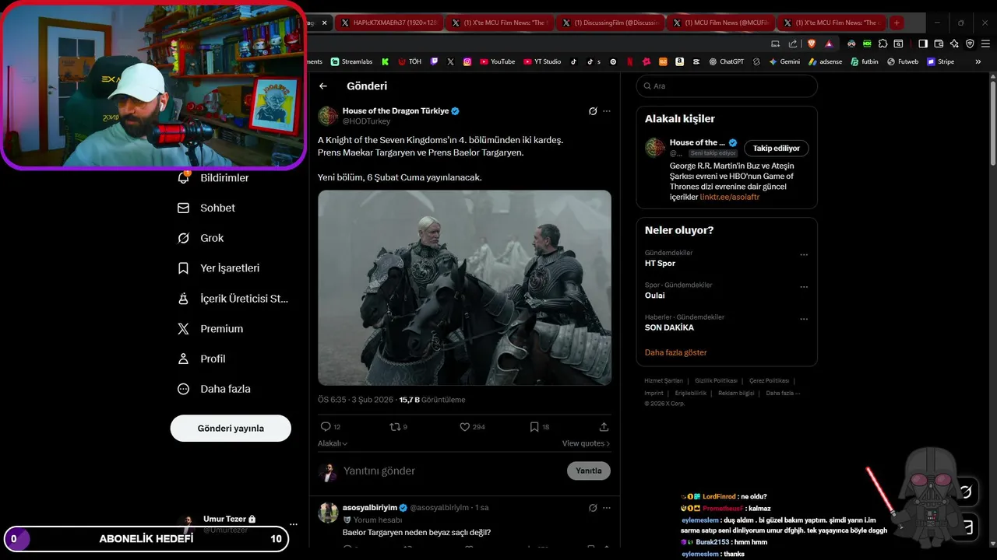This screenshot has width=997, height=560.
Task: Switch to HAPicK7XMAEfh37 image tab
Action: 389,23
